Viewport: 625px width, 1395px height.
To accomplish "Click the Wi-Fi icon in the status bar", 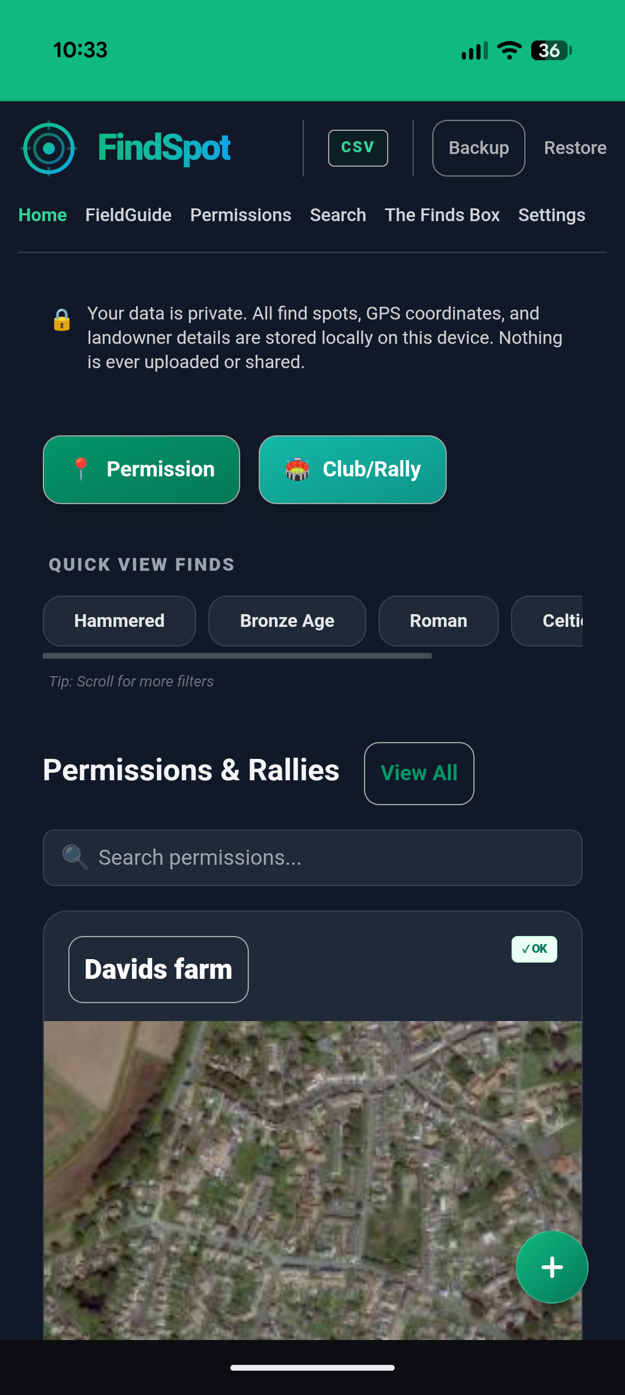I will click(x=508, y=51).
